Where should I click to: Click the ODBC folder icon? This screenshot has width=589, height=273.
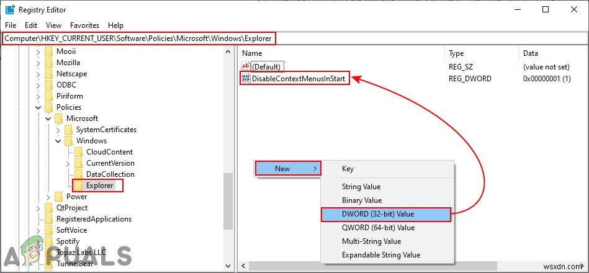(x=48, y=85)
